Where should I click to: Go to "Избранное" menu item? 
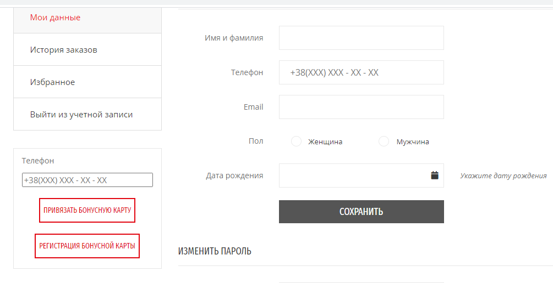click(87, 82)
